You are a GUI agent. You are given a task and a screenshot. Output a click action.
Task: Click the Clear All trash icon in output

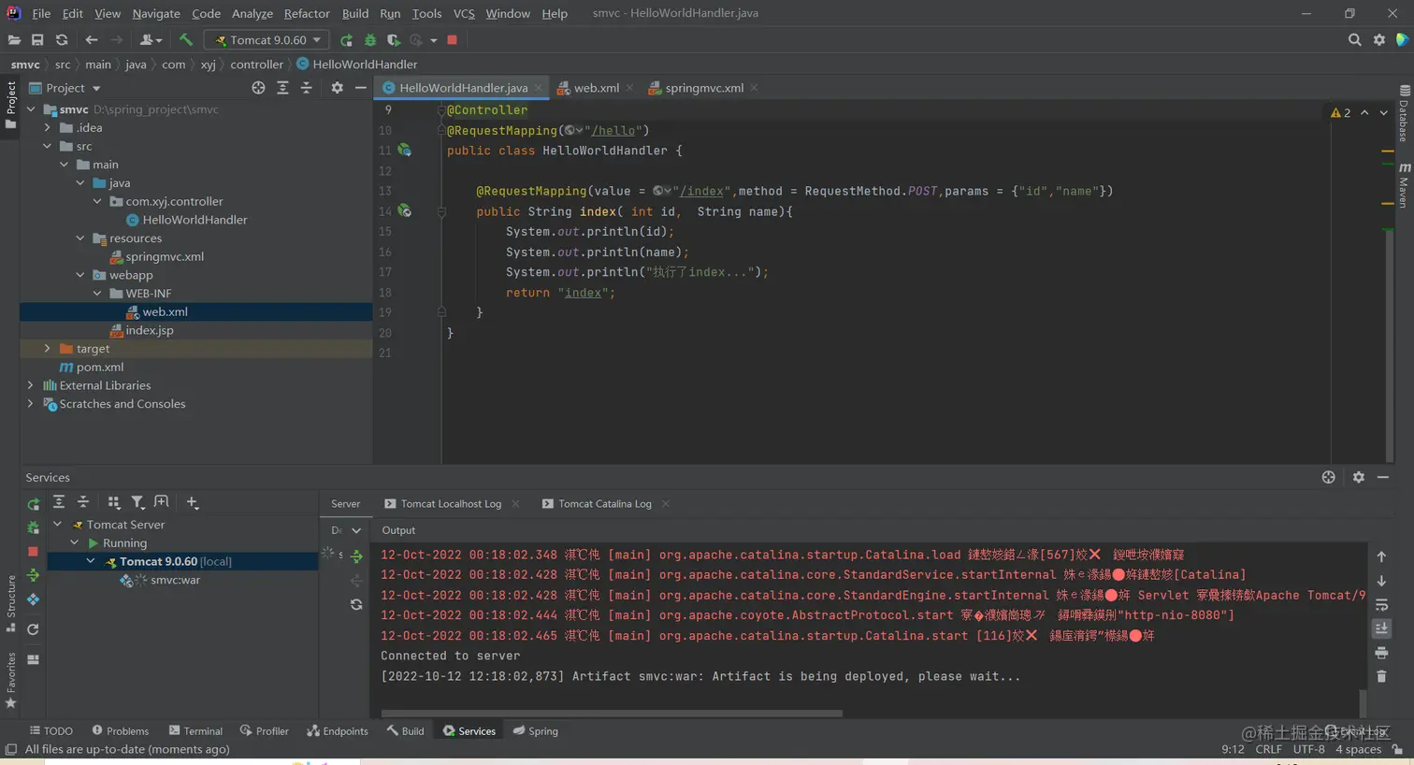[1381, 676]
